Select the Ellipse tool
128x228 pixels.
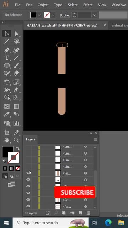pos(7,66)
